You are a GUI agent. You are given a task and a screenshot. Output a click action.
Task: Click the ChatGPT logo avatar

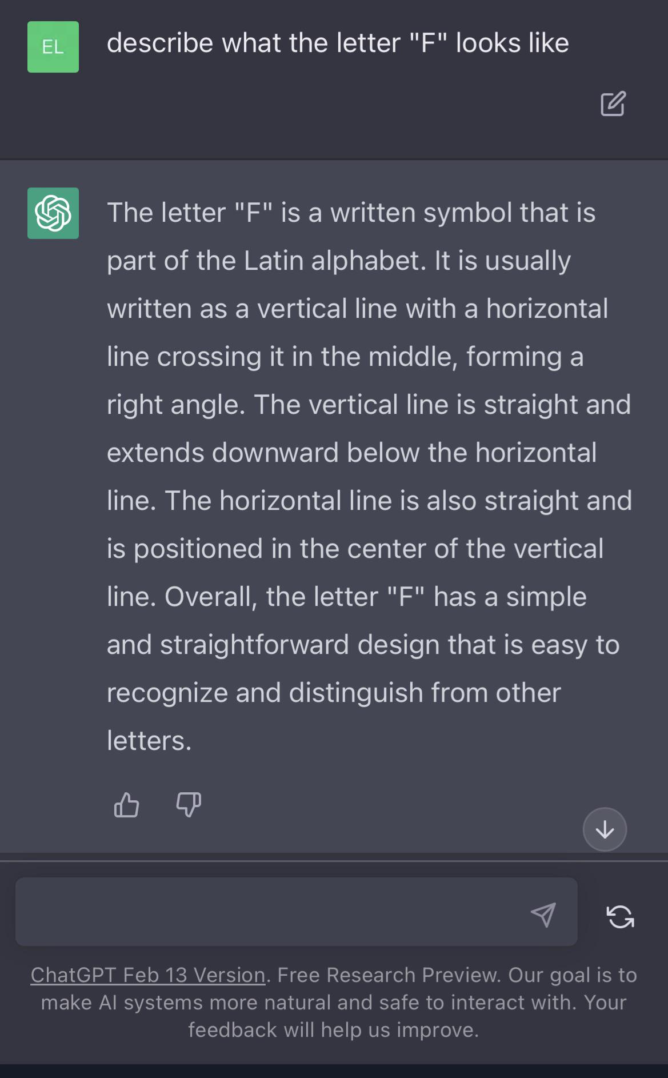click(53, 213)
